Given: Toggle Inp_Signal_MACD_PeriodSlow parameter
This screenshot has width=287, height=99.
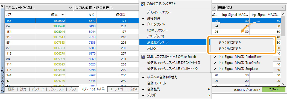Looking at the screenshot, I should pos(215,57).
